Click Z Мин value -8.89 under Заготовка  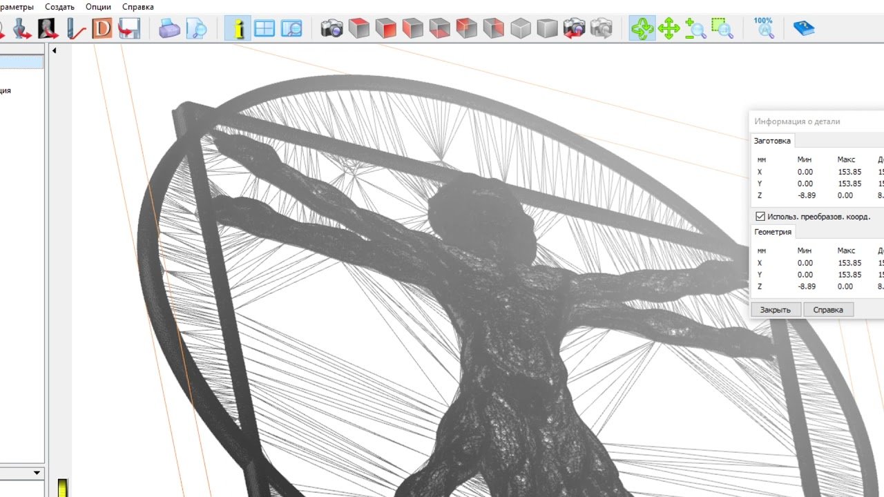tap(806, 195)
